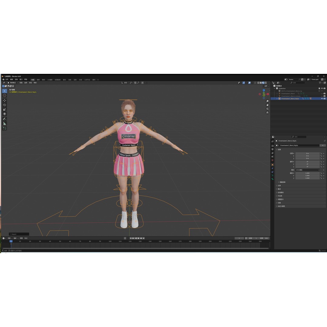Select the Scale tool
The width and height of the screenshot is (327, 327).
(5, 110)
